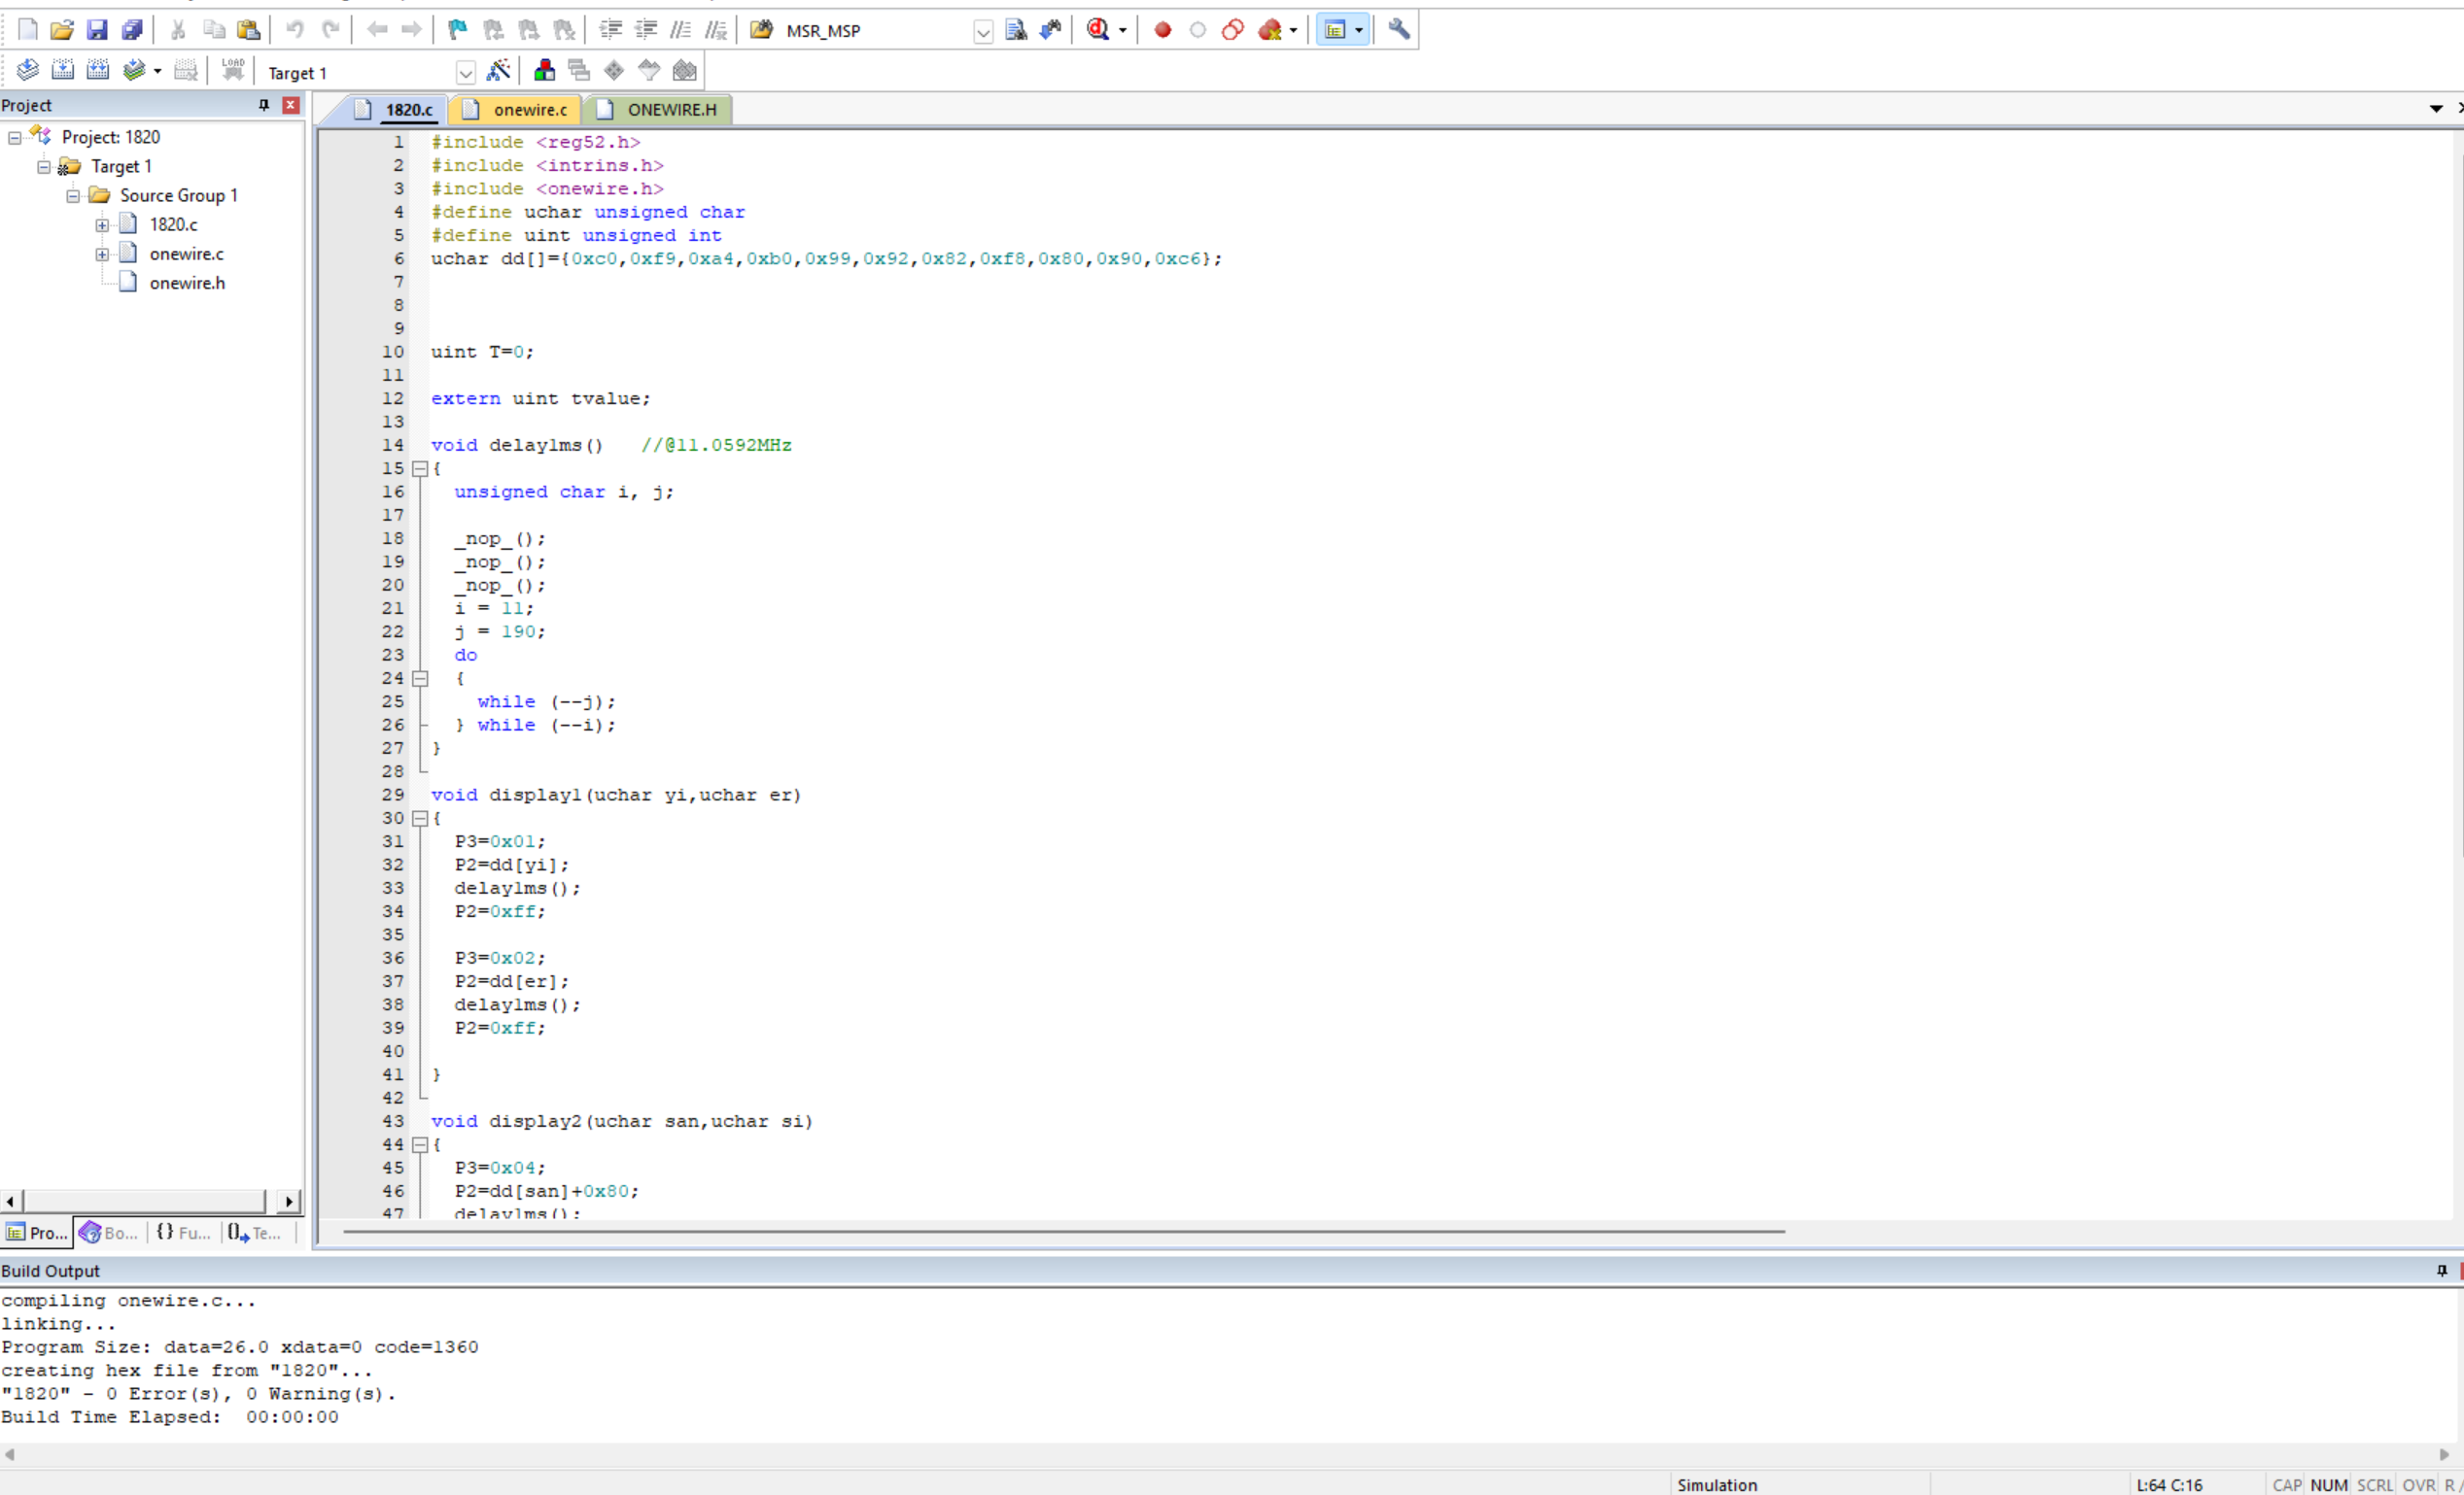Collapse code fold at line 15
Screen dimensions: 2464x1495
tap(420, 468)
